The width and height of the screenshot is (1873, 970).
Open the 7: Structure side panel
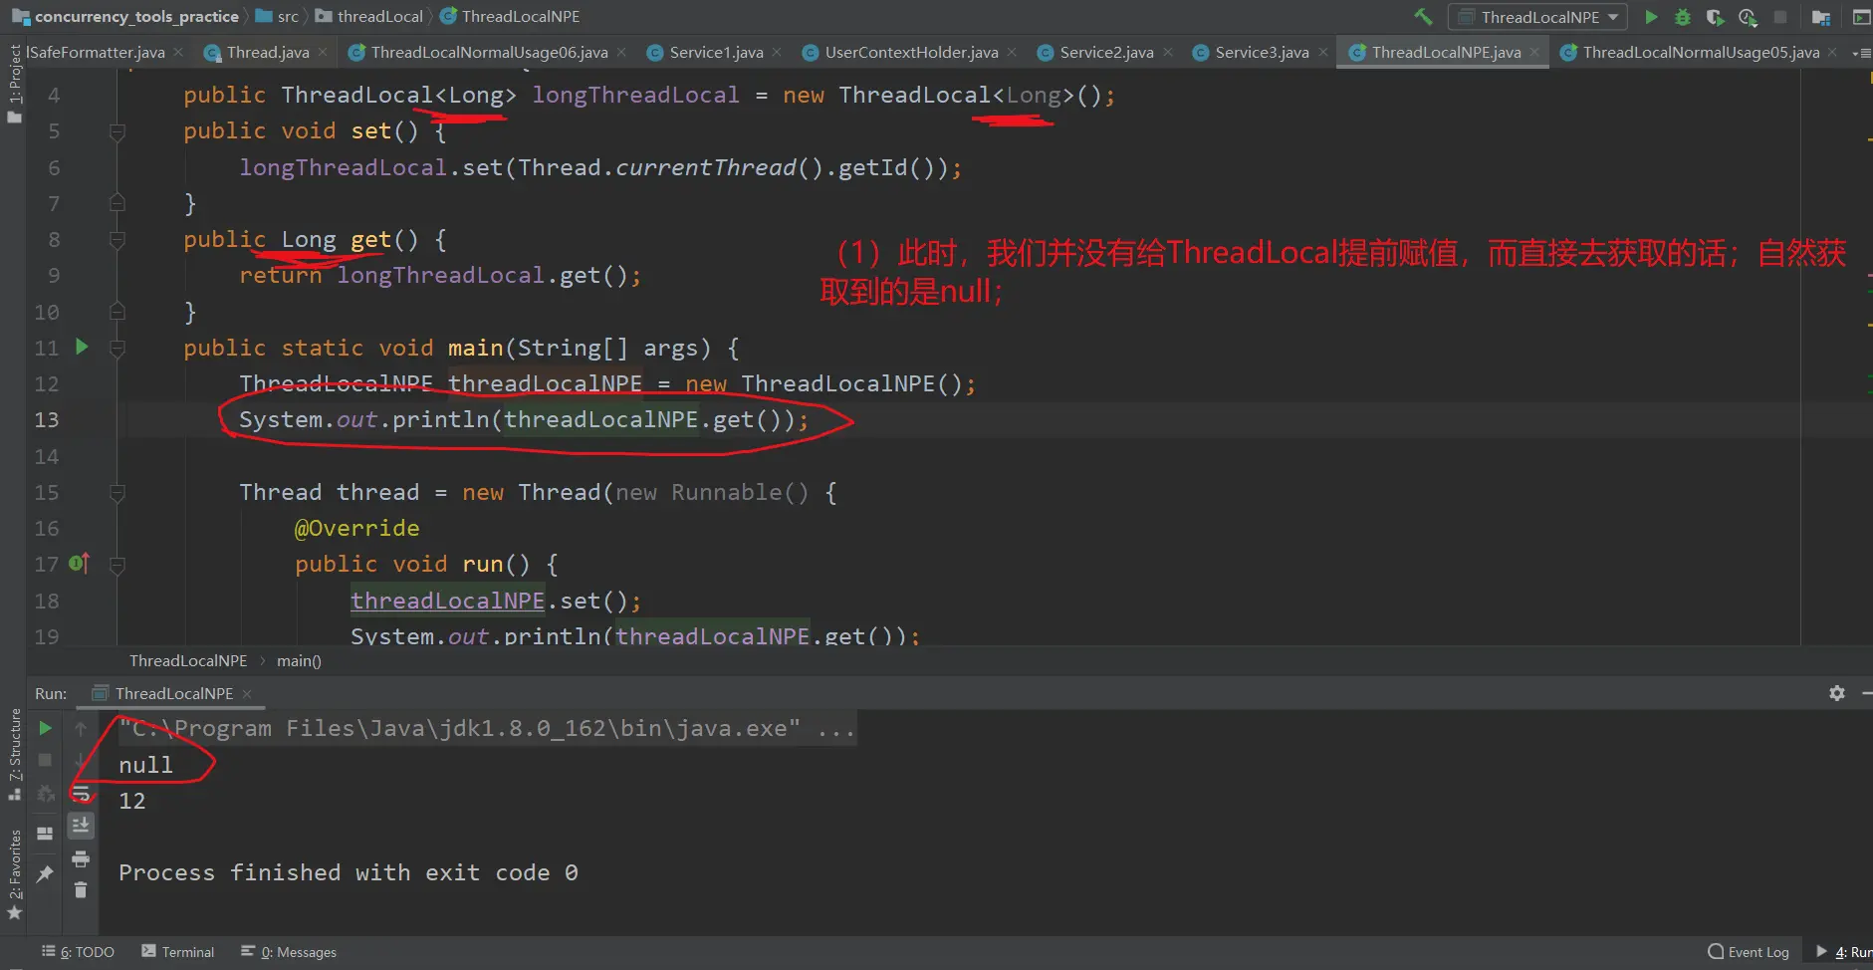click(14, 754)
